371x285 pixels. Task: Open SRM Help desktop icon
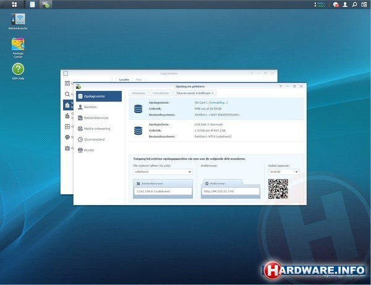[18, 72]
